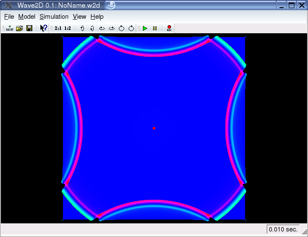Save the model with the floppy disk icon

29,29
